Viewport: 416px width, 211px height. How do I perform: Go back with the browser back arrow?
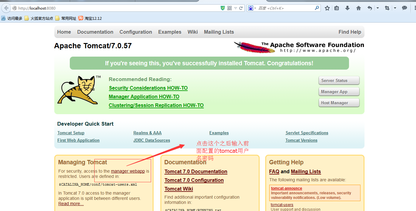pyautogui.click(x=6, y=8)
